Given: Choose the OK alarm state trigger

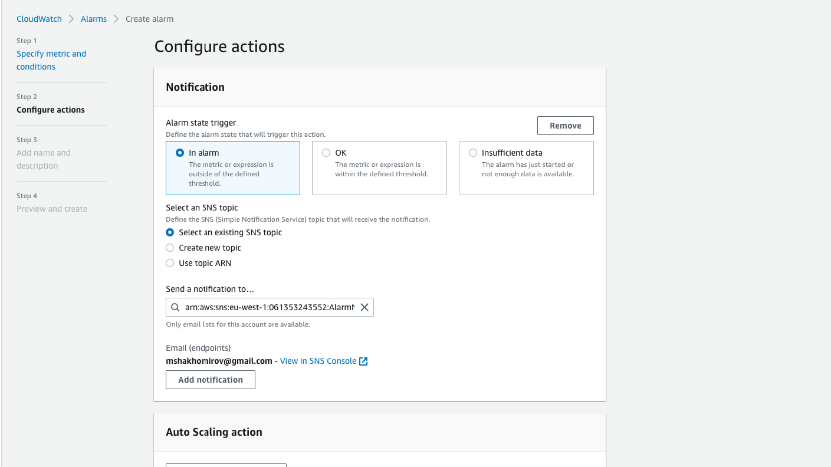Looking at the screenshot, I should (326, 153).
